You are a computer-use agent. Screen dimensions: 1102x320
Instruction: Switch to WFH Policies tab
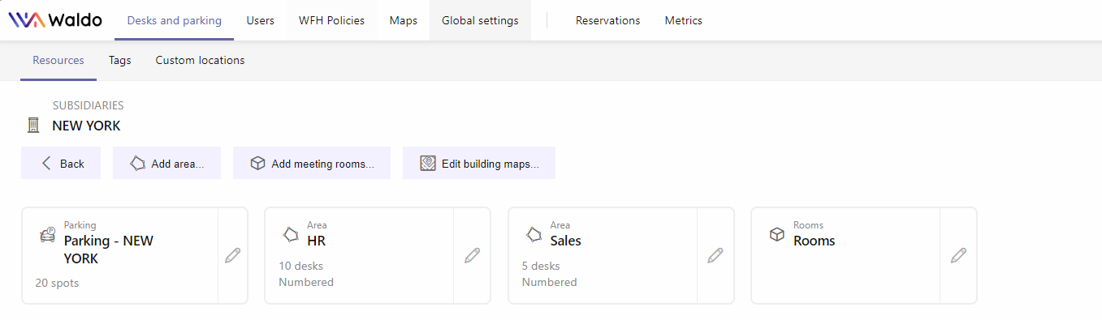331,20
